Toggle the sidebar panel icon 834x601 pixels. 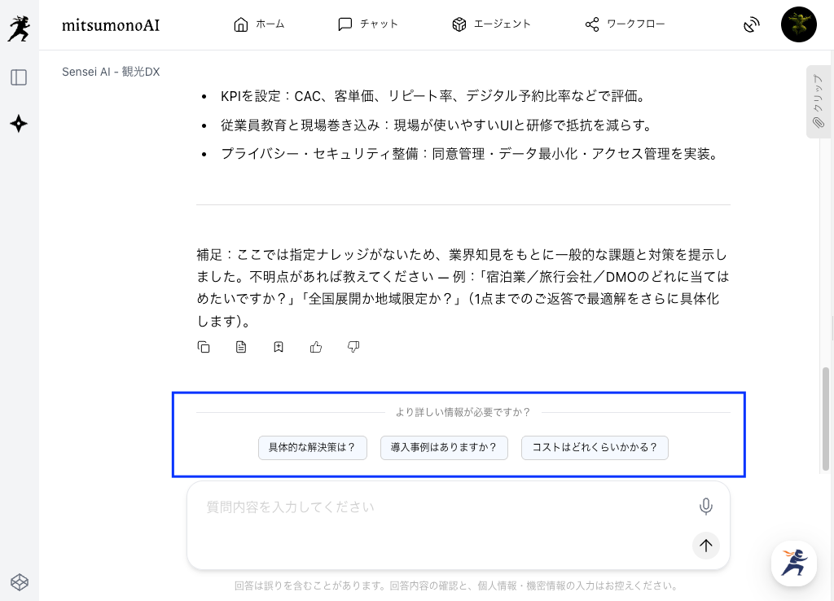(19, 77)
